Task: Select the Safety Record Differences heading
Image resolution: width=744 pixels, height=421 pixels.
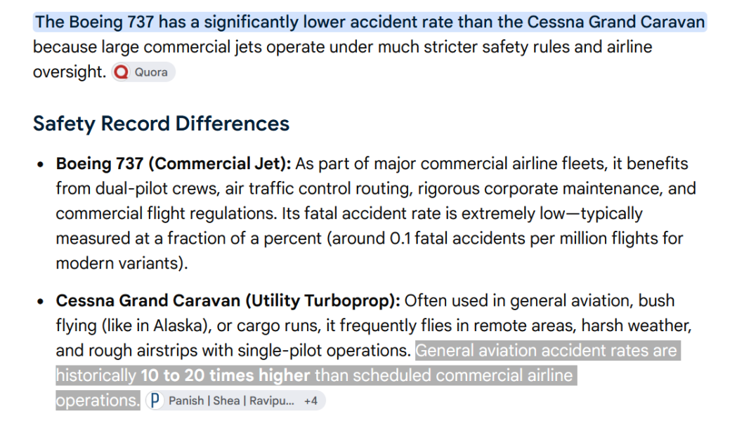Action: pos(162,123)
